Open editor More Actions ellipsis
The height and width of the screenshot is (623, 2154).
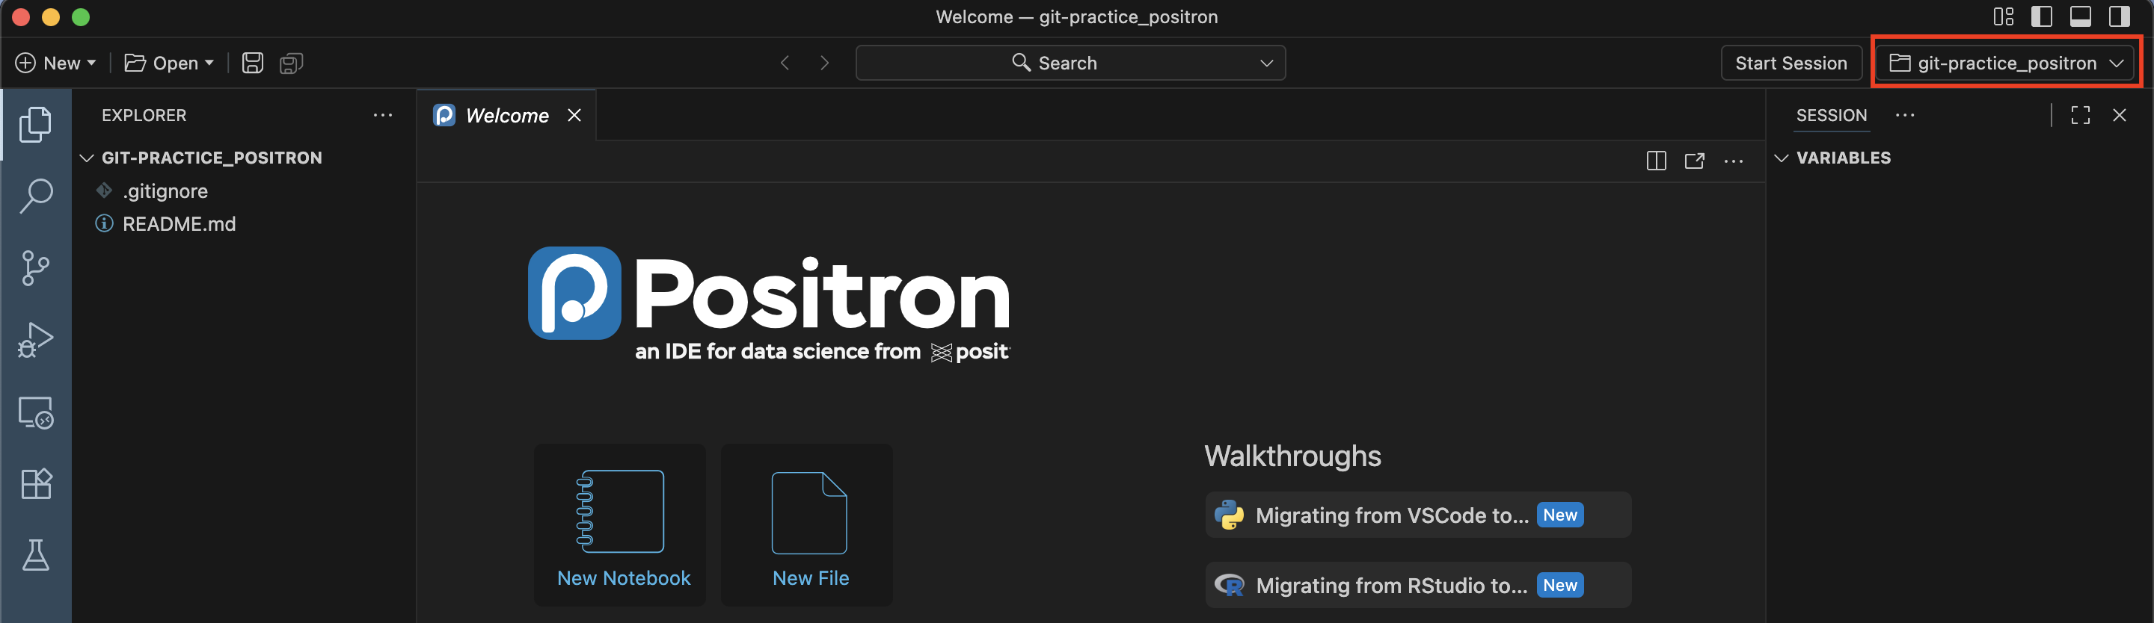(1734, 161)
